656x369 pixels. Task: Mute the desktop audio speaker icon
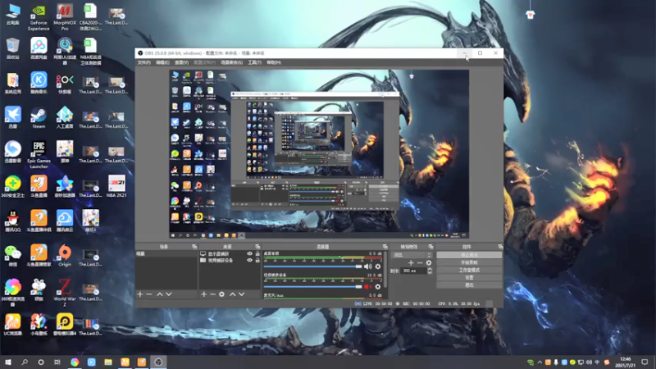367,266
